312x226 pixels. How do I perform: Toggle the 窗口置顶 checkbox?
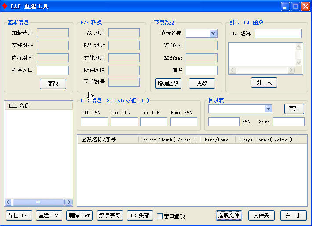(160, 216)
